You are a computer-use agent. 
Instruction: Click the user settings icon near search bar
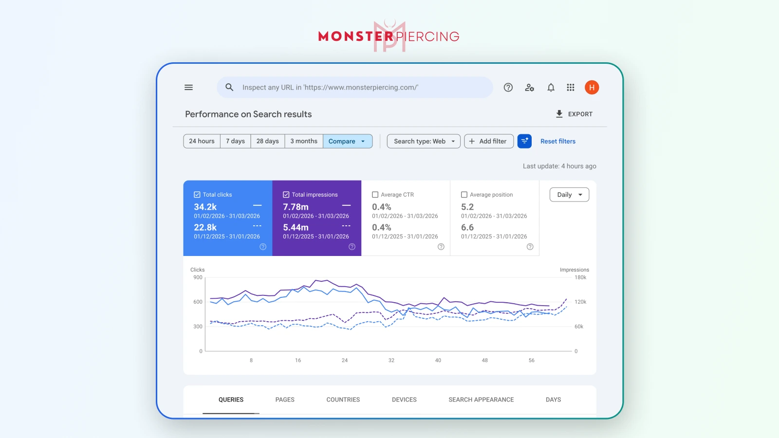click(x=530, y=88)
